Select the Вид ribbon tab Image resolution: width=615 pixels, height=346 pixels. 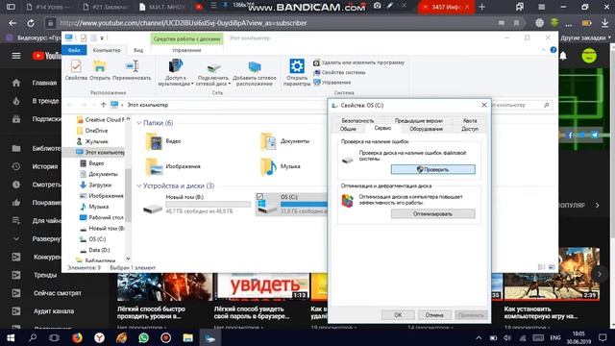point(138,50)
